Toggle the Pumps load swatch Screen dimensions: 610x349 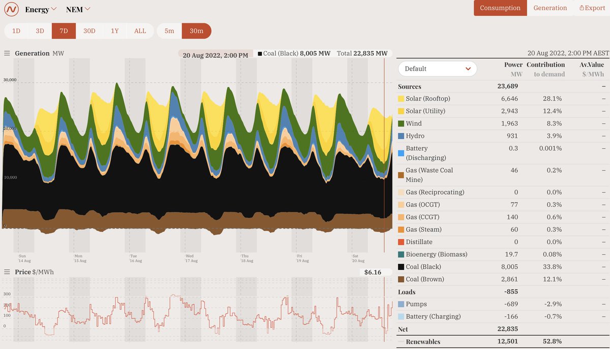401,304
